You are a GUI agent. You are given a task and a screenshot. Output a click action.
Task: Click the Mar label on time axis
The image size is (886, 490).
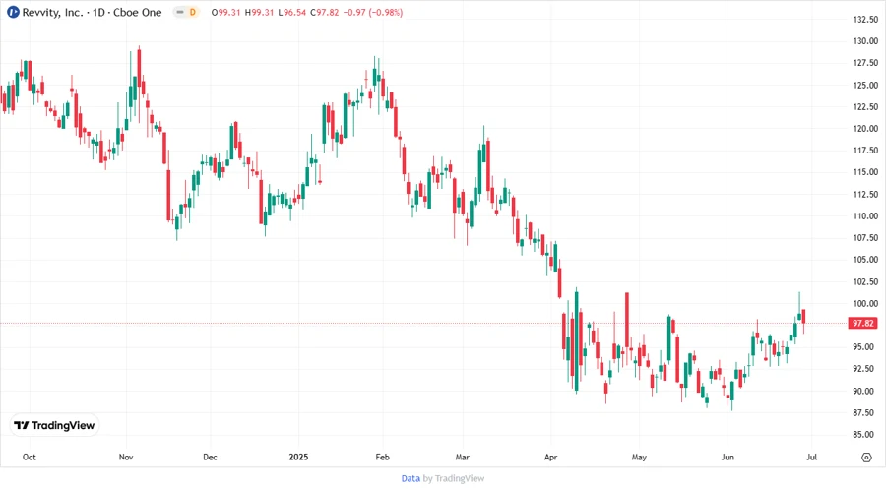463,457
